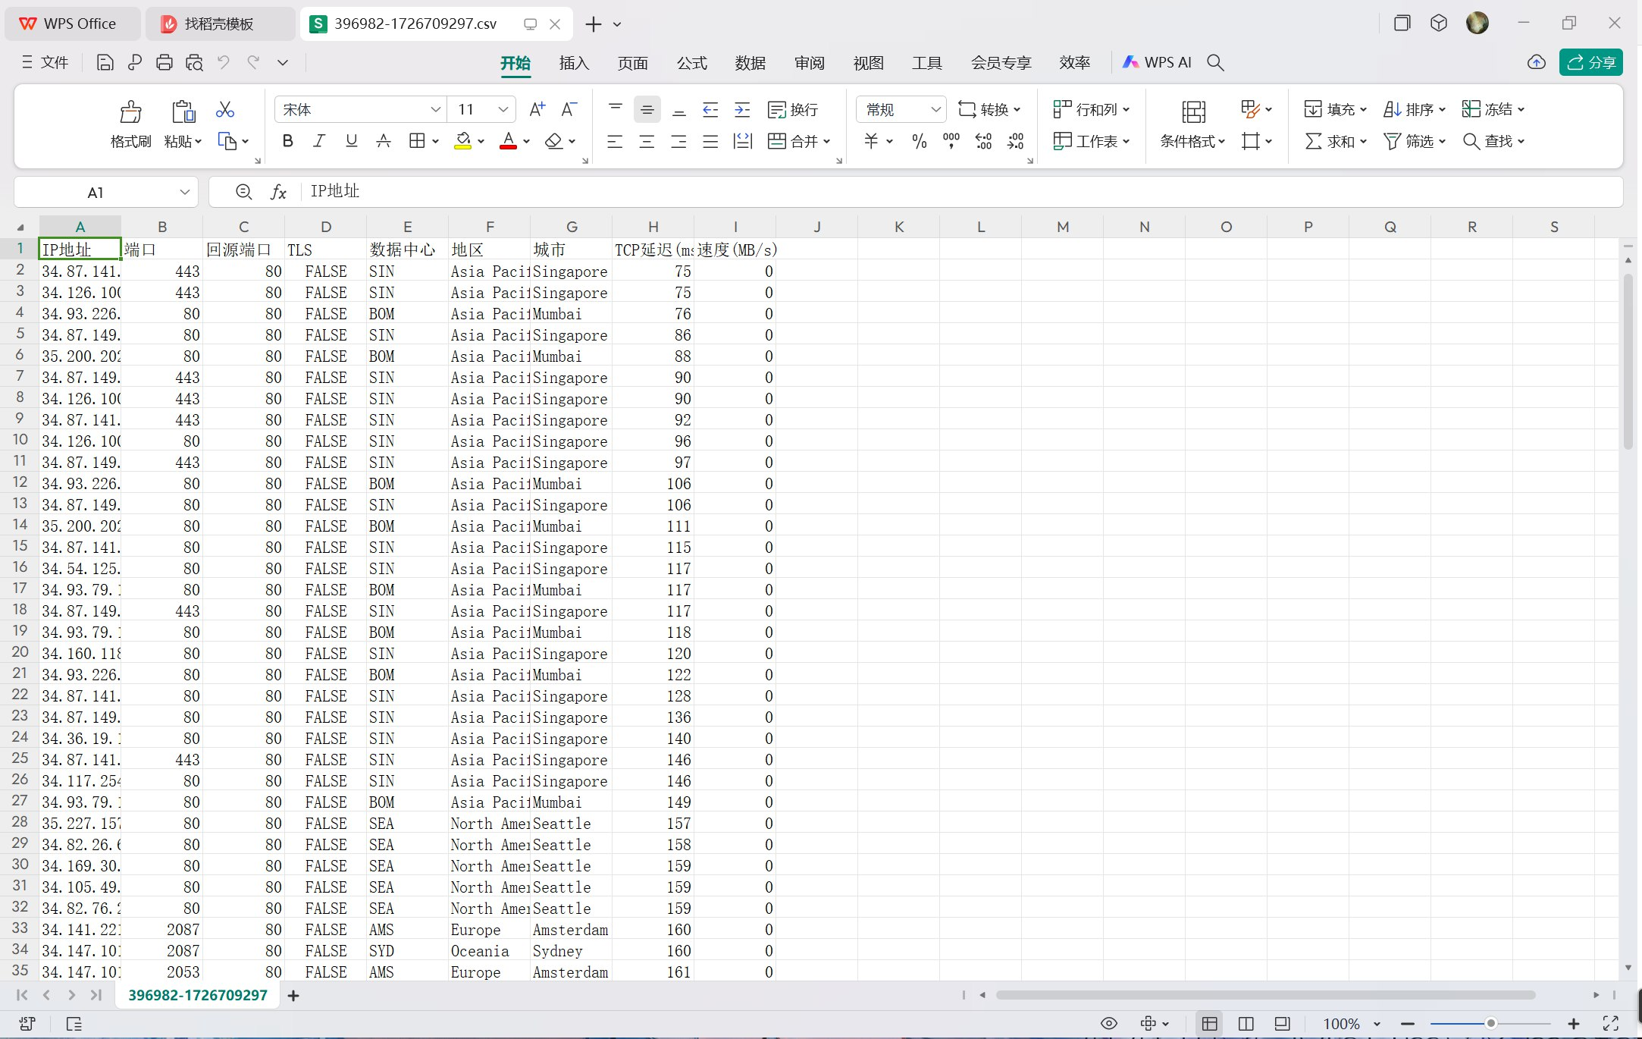The image size is (1642, 1039).
Task: Click the Cut scissors icon
Action: click(224, 110)
